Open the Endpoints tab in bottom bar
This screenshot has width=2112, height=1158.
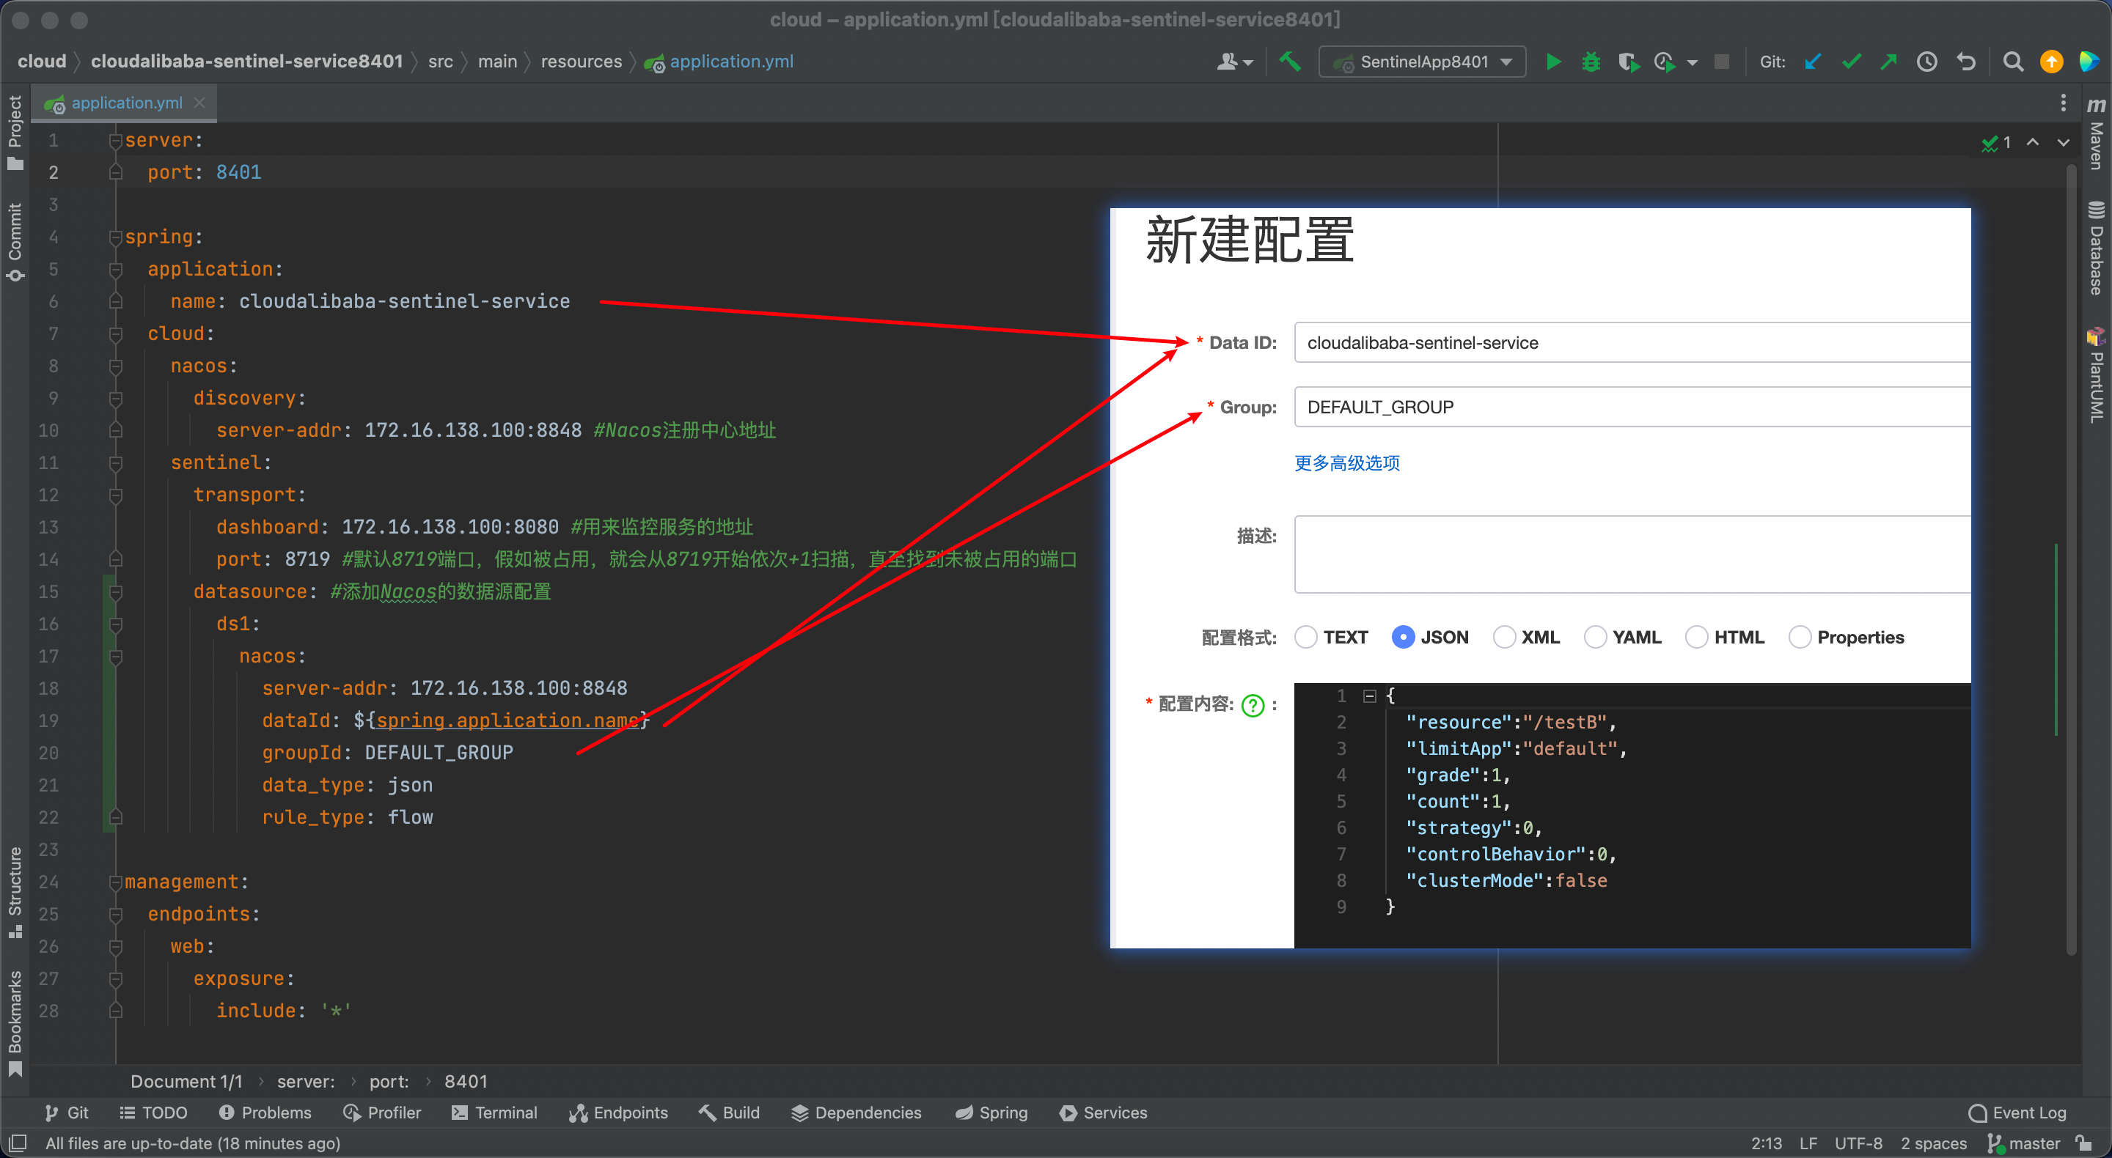coord(619,1112)
